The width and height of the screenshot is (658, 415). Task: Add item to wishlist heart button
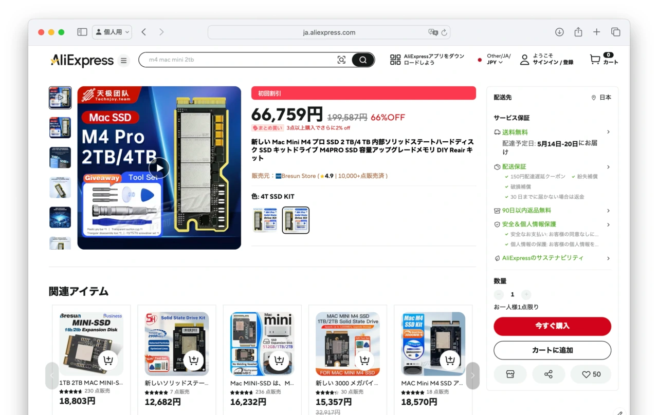point(591,374)
